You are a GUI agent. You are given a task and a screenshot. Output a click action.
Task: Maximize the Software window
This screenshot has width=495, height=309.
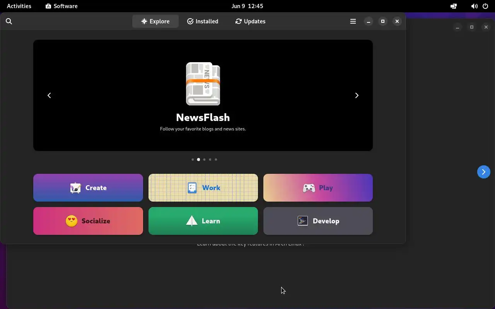383,21
